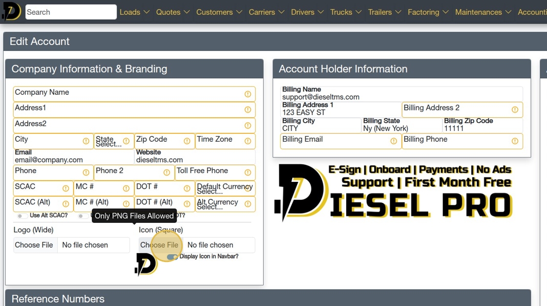Click the warning icon in Toll Free Phone field

pyautogui.click(x=248, y=173)
